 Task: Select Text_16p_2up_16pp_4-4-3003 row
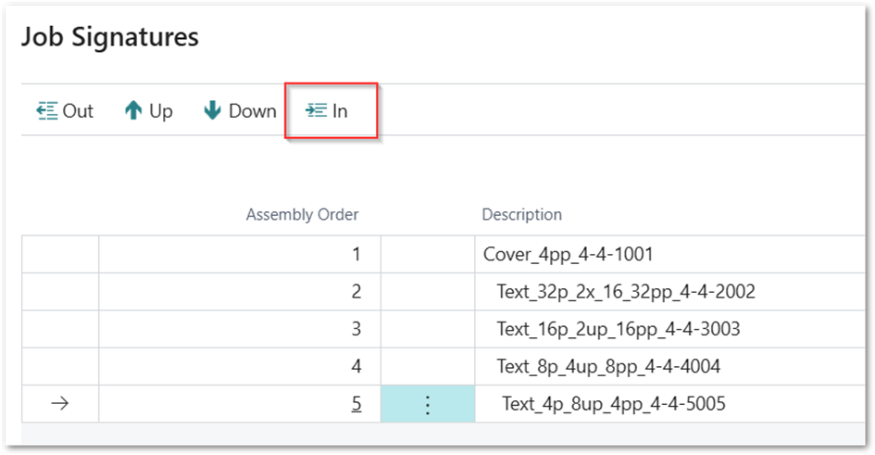click(x=618, y=329)
